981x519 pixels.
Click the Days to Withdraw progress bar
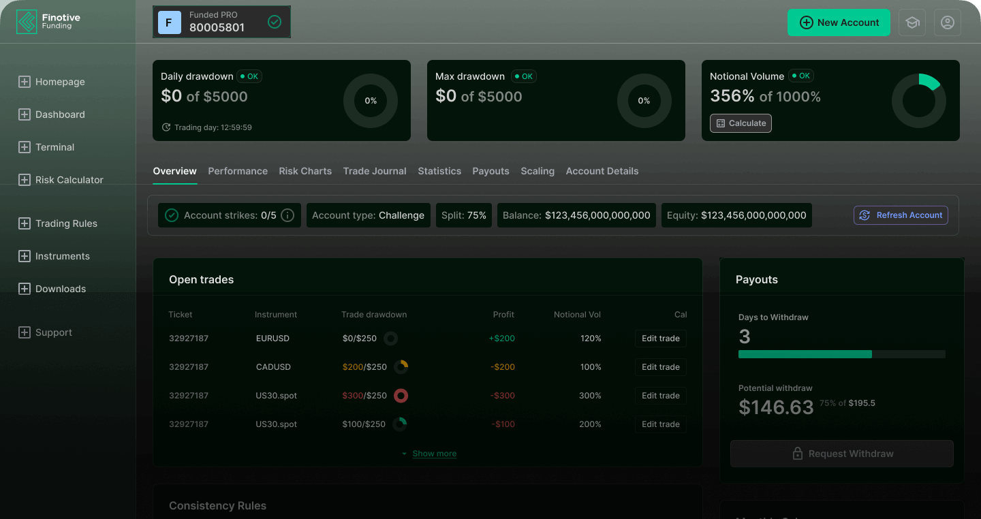[x=841, y=354]
